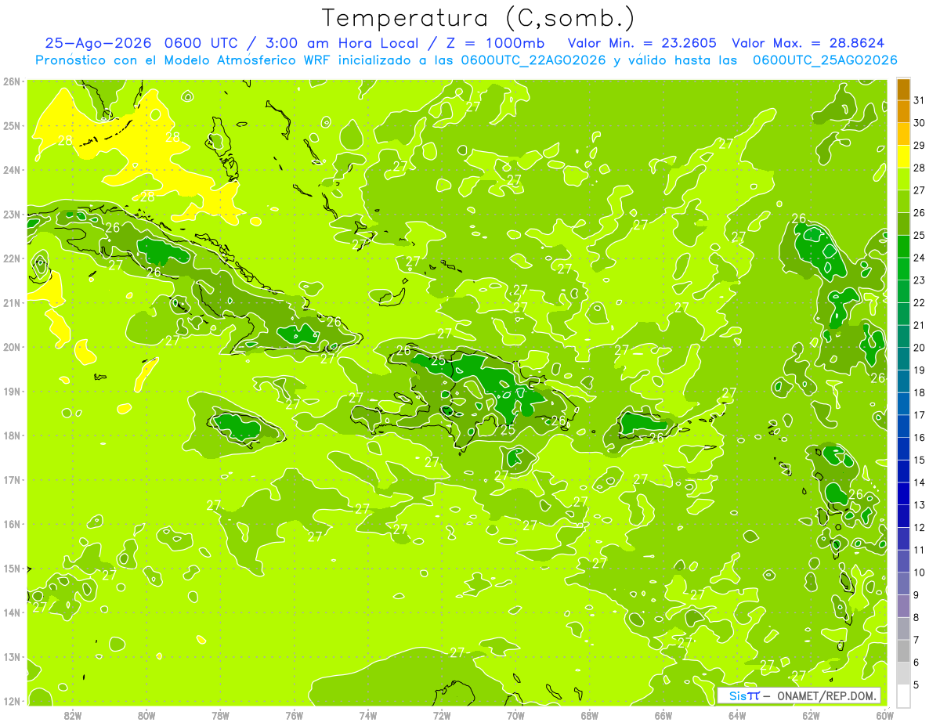This screenshot has height=726, width=940.
Task: Click the value 20 on the color bar
Action: [920, 348]
